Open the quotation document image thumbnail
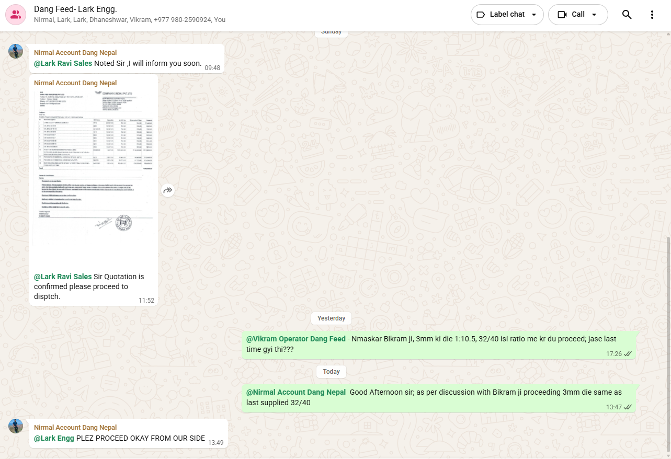 click(x=93, y=162)
